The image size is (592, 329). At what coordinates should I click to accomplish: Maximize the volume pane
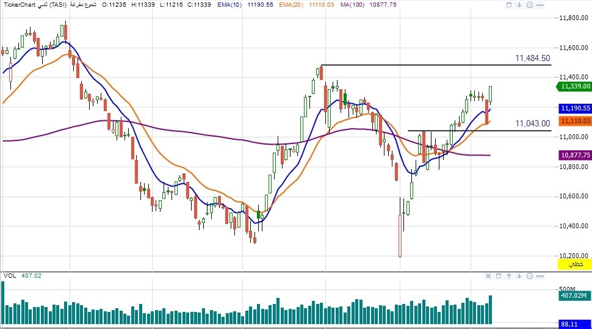[x=499, y=276]
